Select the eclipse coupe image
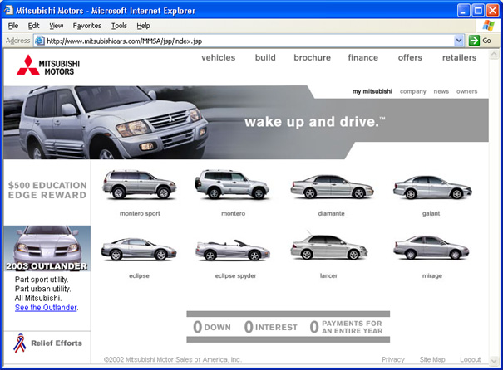 point(139,249)
